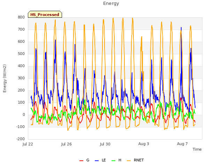Click the Jul 26 x-axis tick label
This screenshot has height=167, width=223.
[67, 144]
